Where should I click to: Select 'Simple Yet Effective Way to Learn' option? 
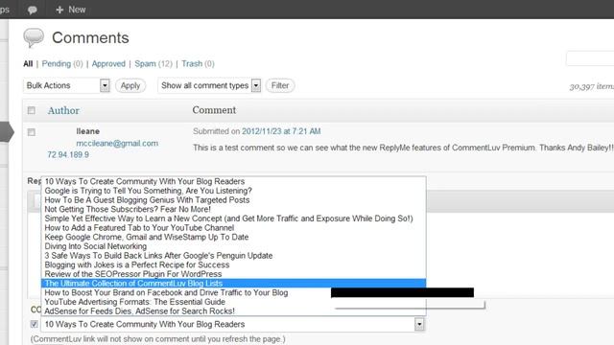[x=233, y=218]
